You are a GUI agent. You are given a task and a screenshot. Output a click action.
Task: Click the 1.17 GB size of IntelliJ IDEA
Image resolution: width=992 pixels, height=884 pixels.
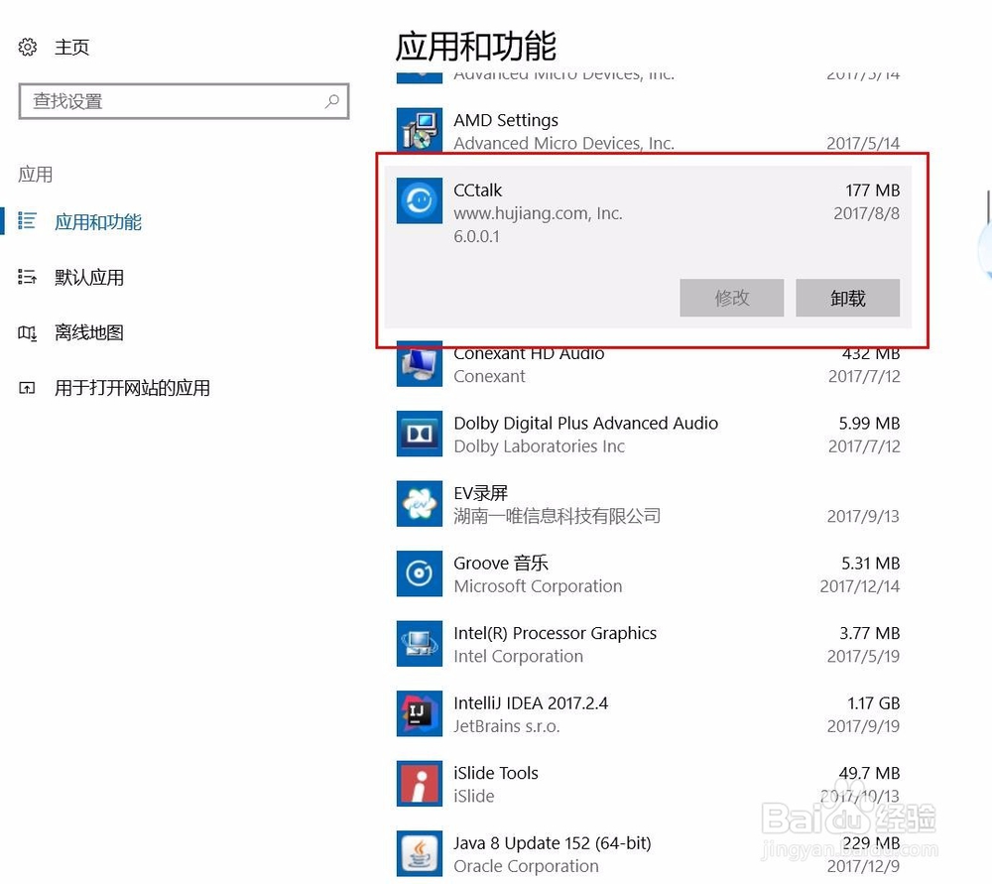[873, 703]
